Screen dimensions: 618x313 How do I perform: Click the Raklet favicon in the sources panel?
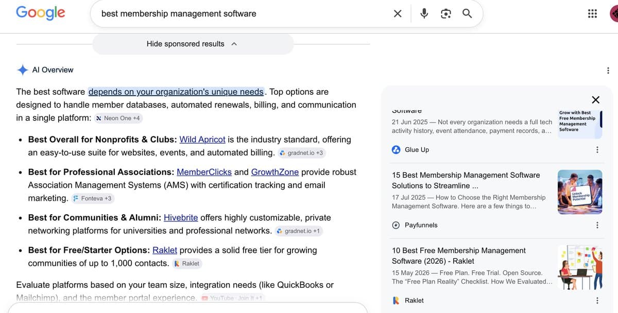396,301
